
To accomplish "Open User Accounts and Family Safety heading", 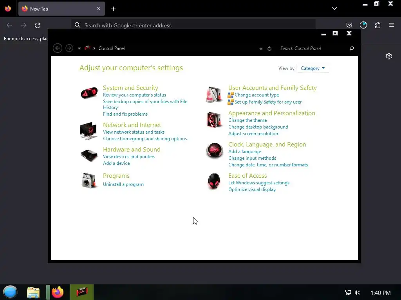I will (x=273, y=88).
